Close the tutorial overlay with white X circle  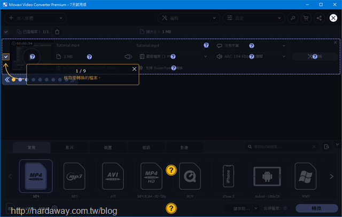[x=333, y=18]
